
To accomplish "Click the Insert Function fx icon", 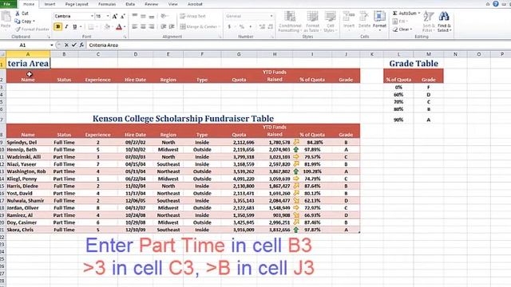I will coord(81,45).
